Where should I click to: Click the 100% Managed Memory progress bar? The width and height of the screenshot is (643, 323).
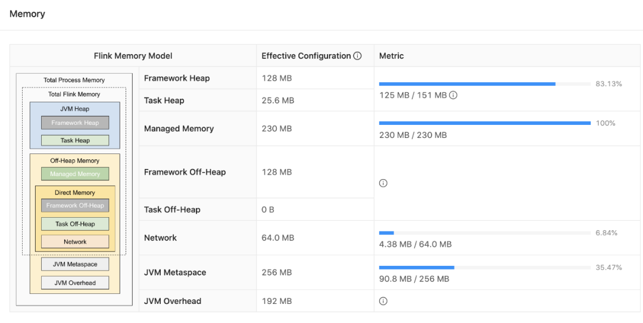[x=485, y=123]
